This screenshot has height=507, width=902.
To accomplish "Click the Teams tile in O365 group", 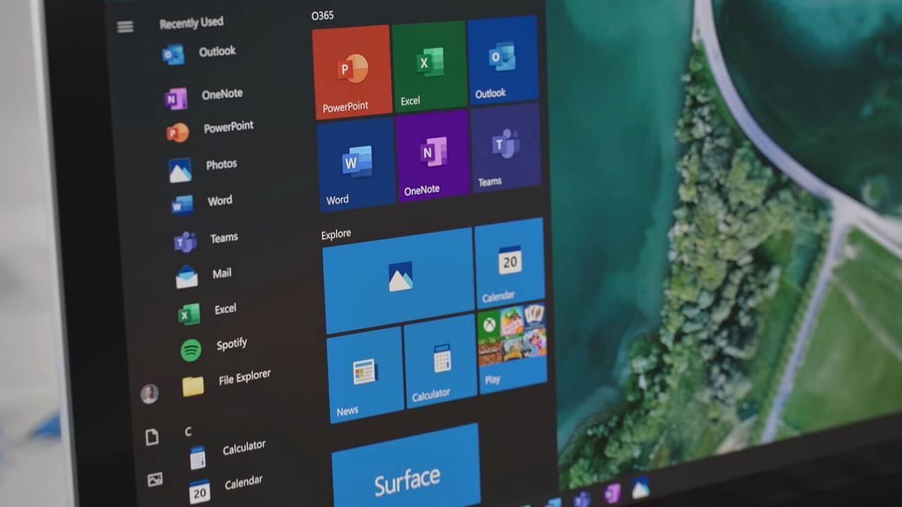I will click(x=506, y=148).
